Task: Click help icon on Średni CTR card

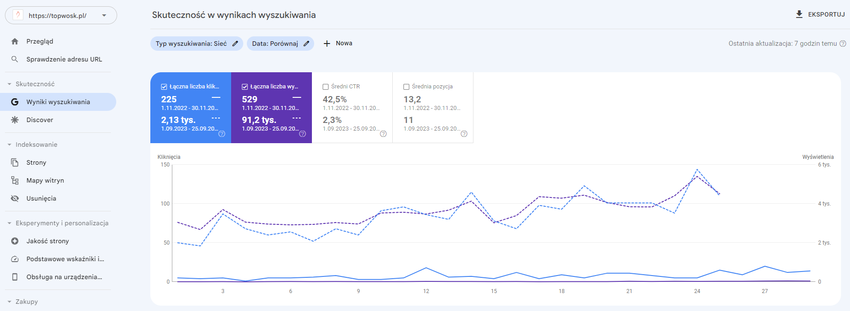Action: (383, 134)
